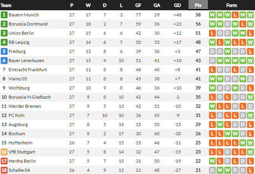
Task: Open the Borussia Dortmund team link
Action: [28, 24]
